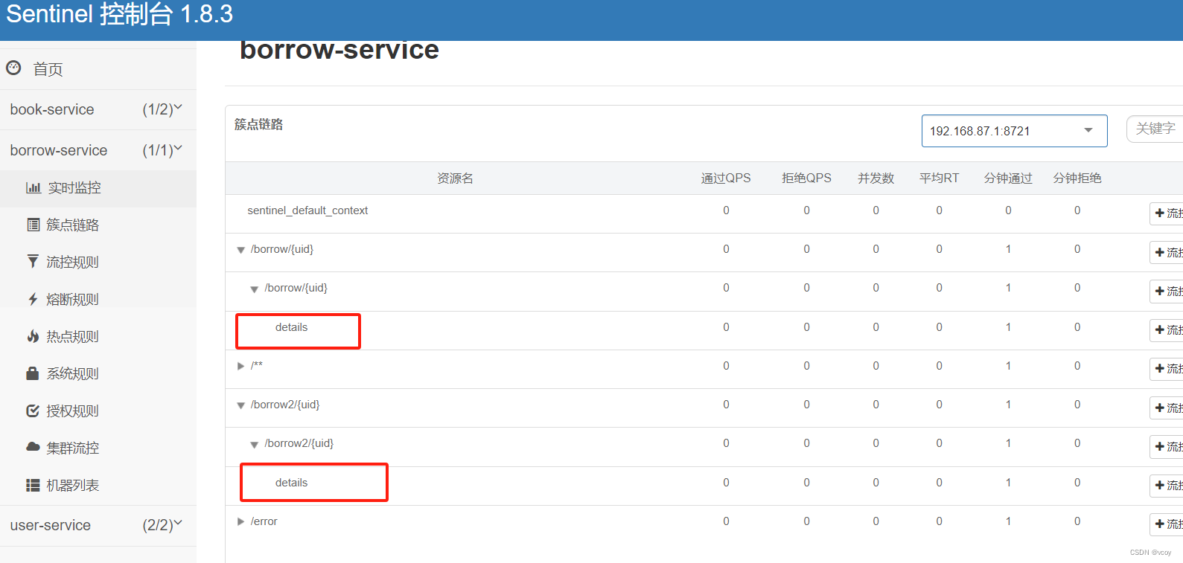Click the 簇点链路 panel heading

pyautogui.click(x=258, y=124)
